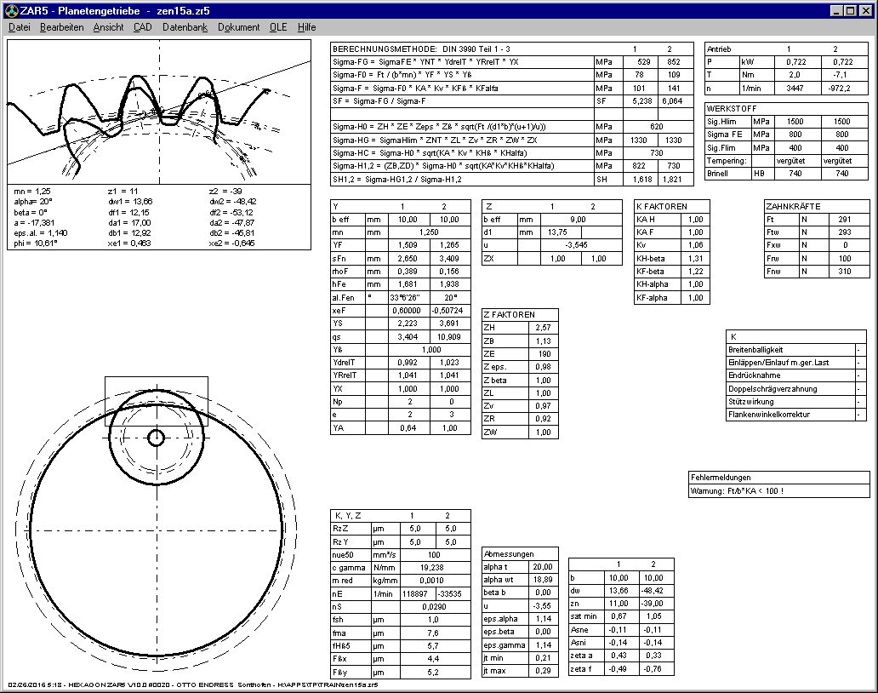Open the CAD menu
The image size is (878, 693).
point(142,27)
